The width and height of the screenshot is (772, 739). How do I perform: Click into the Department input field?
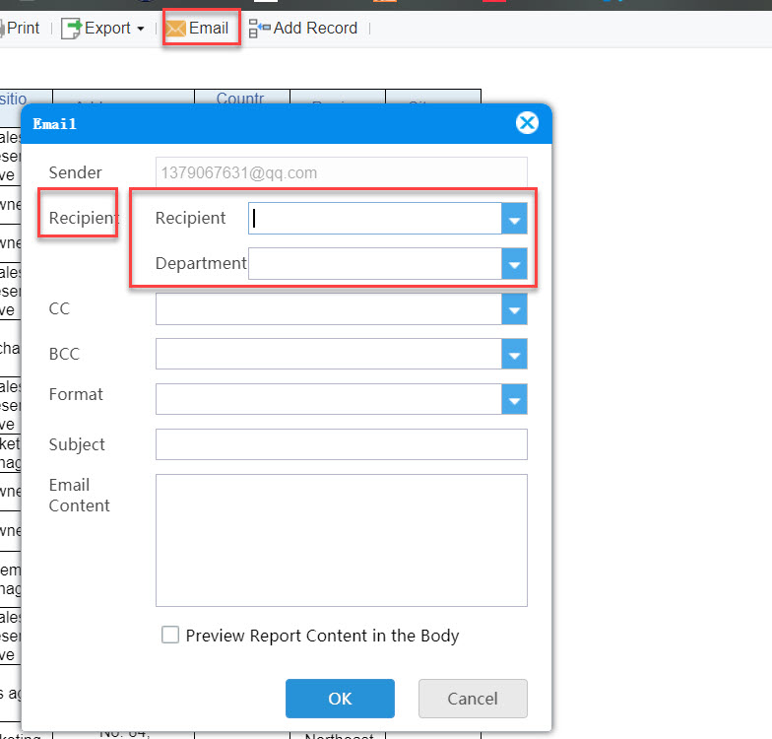point(375,264)
